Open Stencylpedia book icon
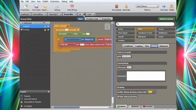The width and height of the screenshot is (196, 110). pyautogui.click(x=117, y=6)
